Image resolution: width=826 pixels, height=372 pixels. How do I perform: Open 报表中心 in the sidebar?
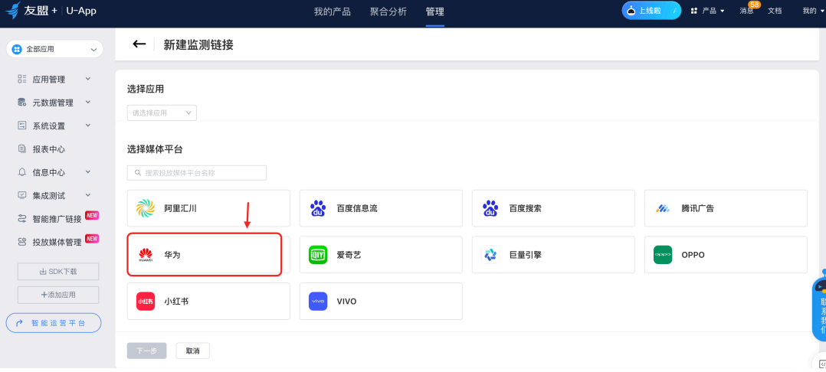49,149
